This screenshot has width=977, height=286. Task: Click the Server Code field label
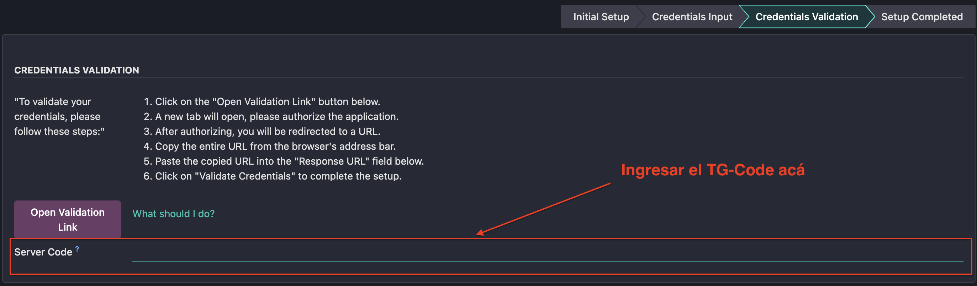(43, 252)
